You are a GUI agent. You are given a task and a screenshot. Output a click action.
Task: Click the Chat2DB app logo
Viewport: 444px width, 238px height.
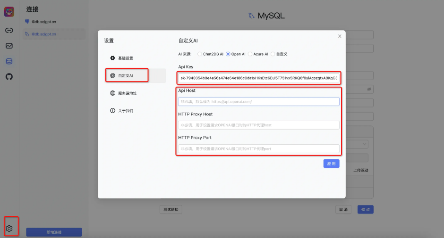click(x=9, y=12)
